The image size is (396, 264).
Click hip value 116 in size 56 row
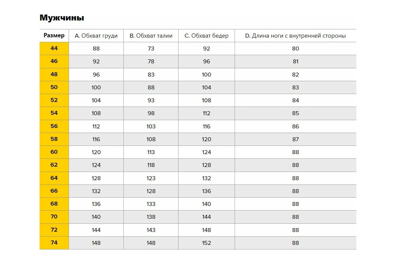[x=206, y=126]
